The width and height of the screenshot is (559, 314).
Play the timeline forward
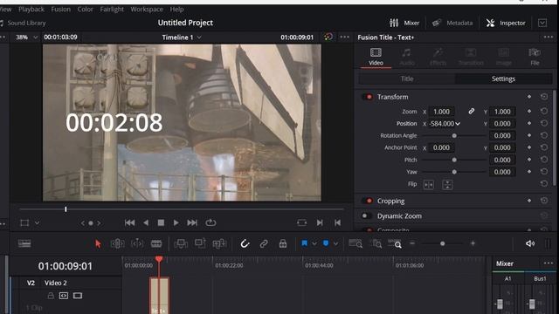[x=176, y=223]
